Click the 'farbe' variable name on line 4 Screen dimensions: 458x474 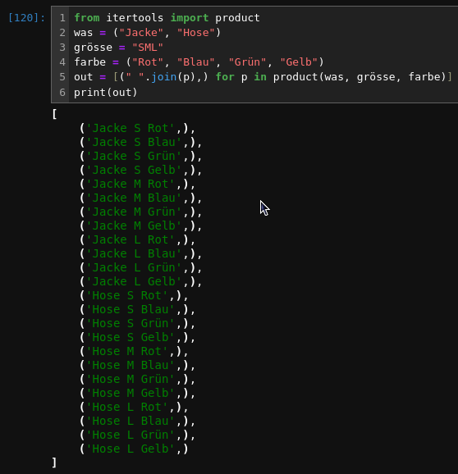point(89,62)
